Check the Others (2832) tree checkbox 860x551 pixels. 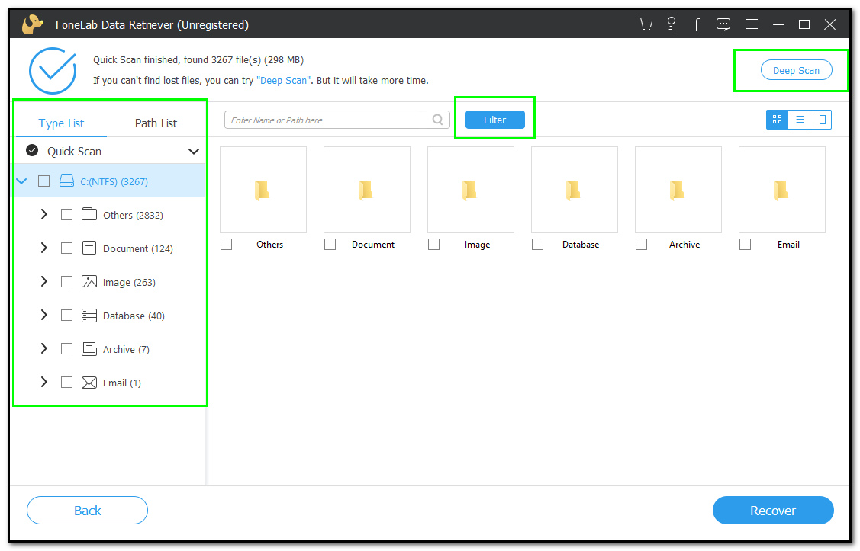tap(66, 215)
